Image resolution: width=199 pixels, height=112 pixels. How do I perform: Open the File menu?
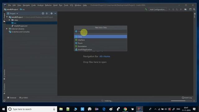click(x=9, y=5)
